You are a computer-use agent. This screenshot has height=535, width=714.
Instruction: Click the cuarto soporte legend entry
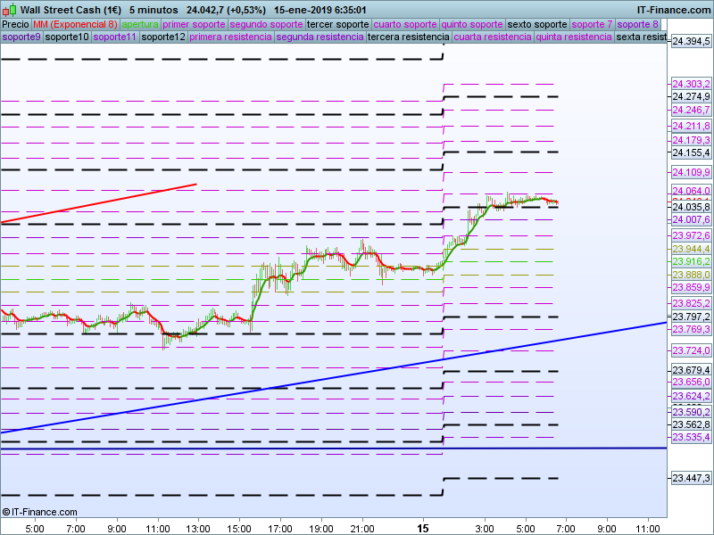[405, 25]
